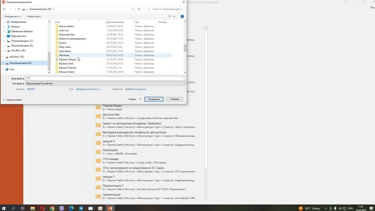Click folder icon beside Презентация 2

click(x=98, y=188)
